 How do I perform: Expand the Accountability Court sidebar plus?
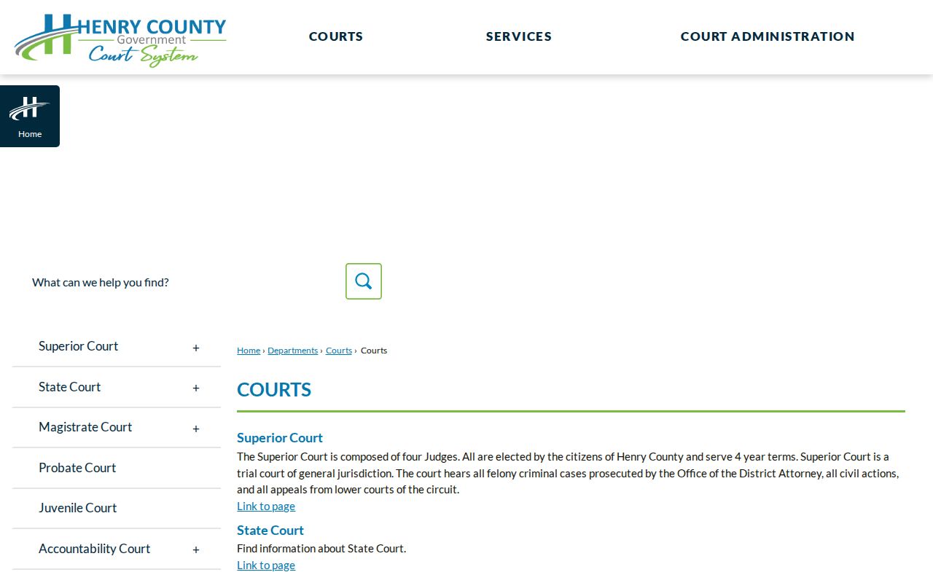(196, 550)
